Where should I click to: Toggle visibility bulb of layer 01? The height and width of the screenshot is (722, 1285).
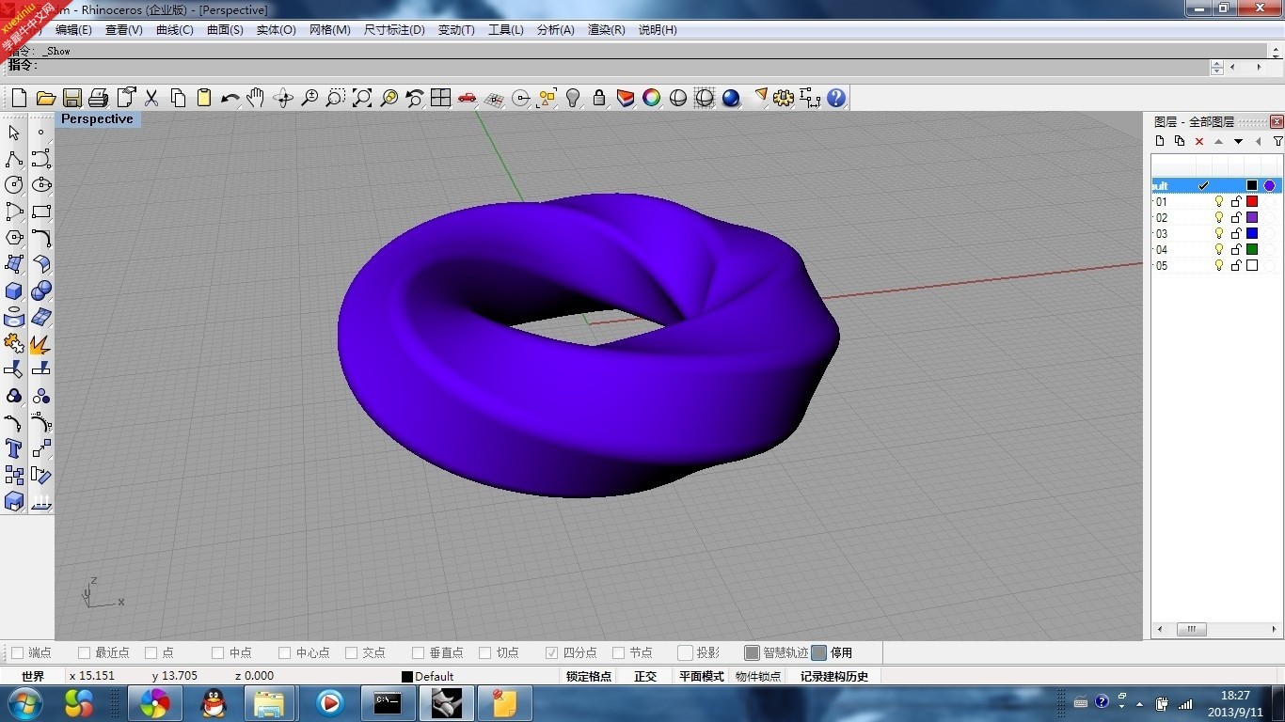point(1219,201)
